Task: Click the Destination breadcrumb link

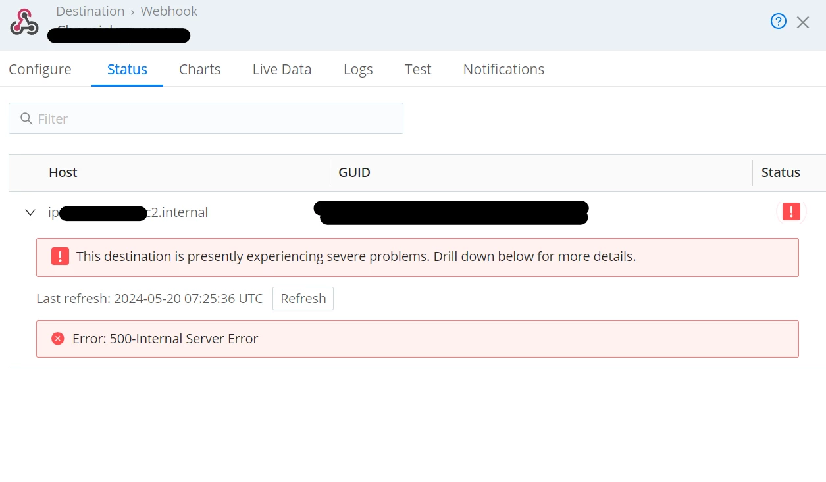Action: [x=90, y=11]
